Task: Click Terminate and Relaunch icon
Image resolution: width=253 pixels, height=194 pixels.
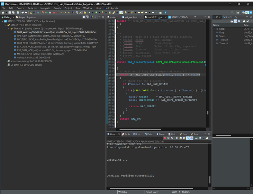Action: point(43,12)
